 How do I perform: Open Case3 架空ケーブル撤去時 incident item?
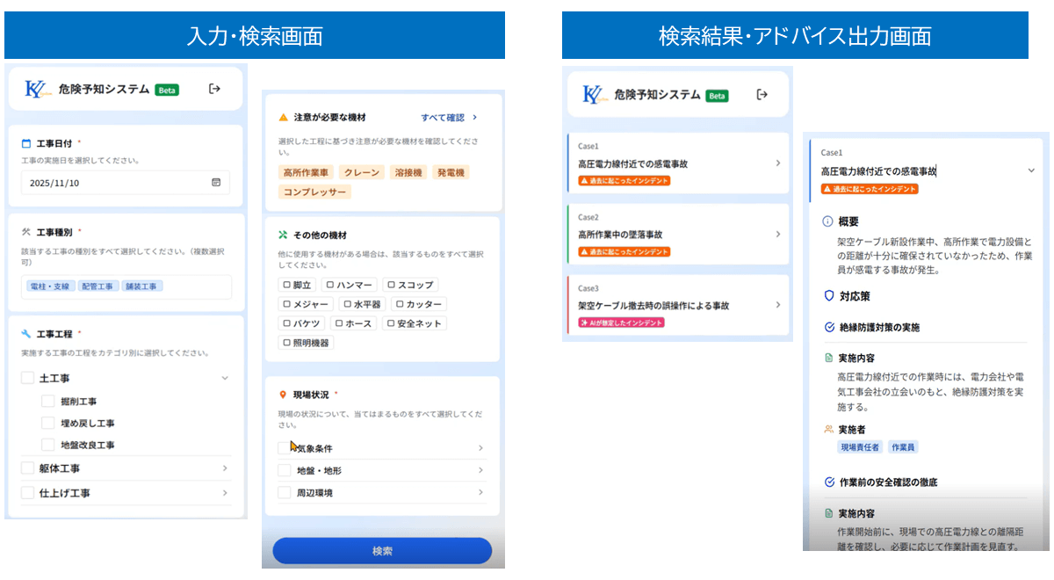(x=676, y=306)
